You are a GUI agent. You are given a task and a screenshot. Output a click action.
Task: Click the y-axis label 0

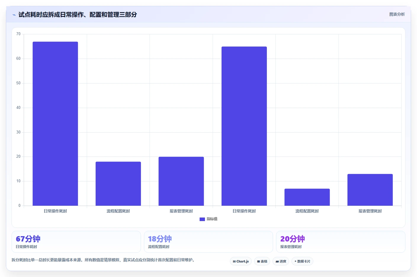(20, 206)
